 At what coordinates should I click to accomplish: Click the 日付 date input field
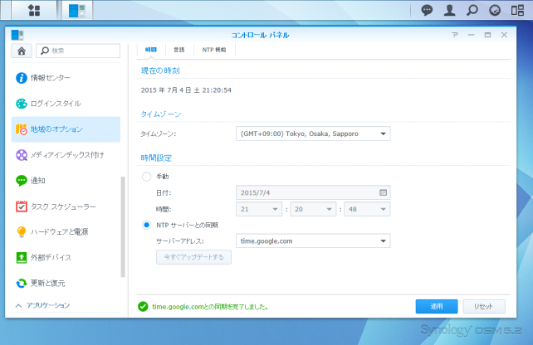pyautogui.click(x=313, y=192)
